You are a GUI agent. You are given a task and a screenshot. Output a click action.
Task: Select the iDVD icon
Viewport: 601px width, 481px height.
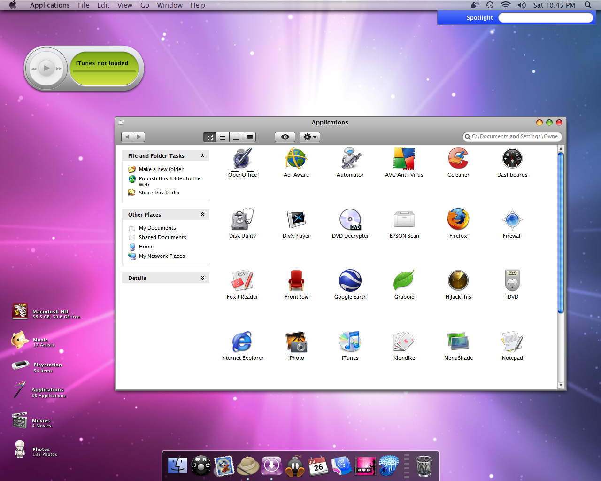pos(512,281)
